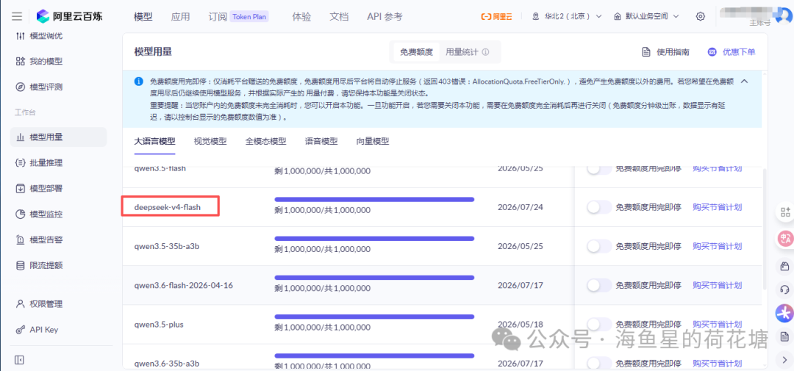The image size is (794, 371).
Task: Open the API 参考 top menu
Action: click(385, 16)
